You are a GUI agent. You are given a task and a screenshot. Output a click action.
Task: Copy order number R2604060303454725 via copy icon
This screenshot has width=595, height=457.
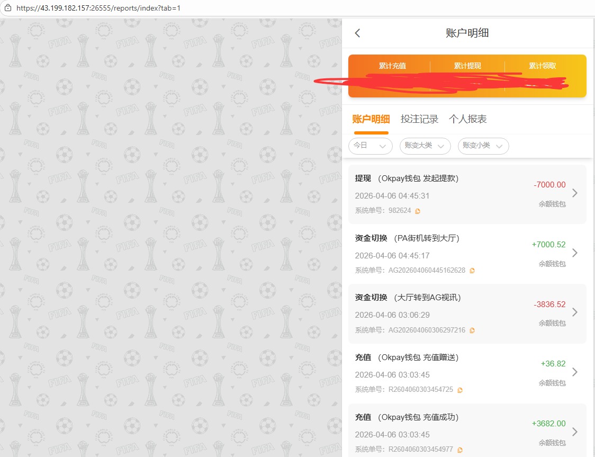point(460,390)
